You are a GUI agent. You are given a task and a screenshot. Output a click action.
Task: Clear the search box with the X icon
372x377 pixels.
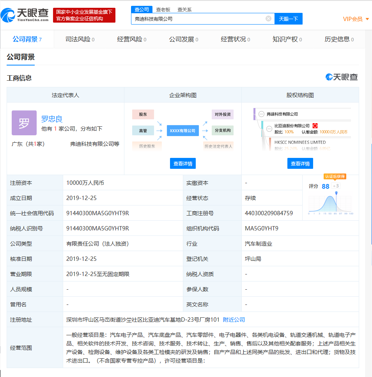pos(268,19)
